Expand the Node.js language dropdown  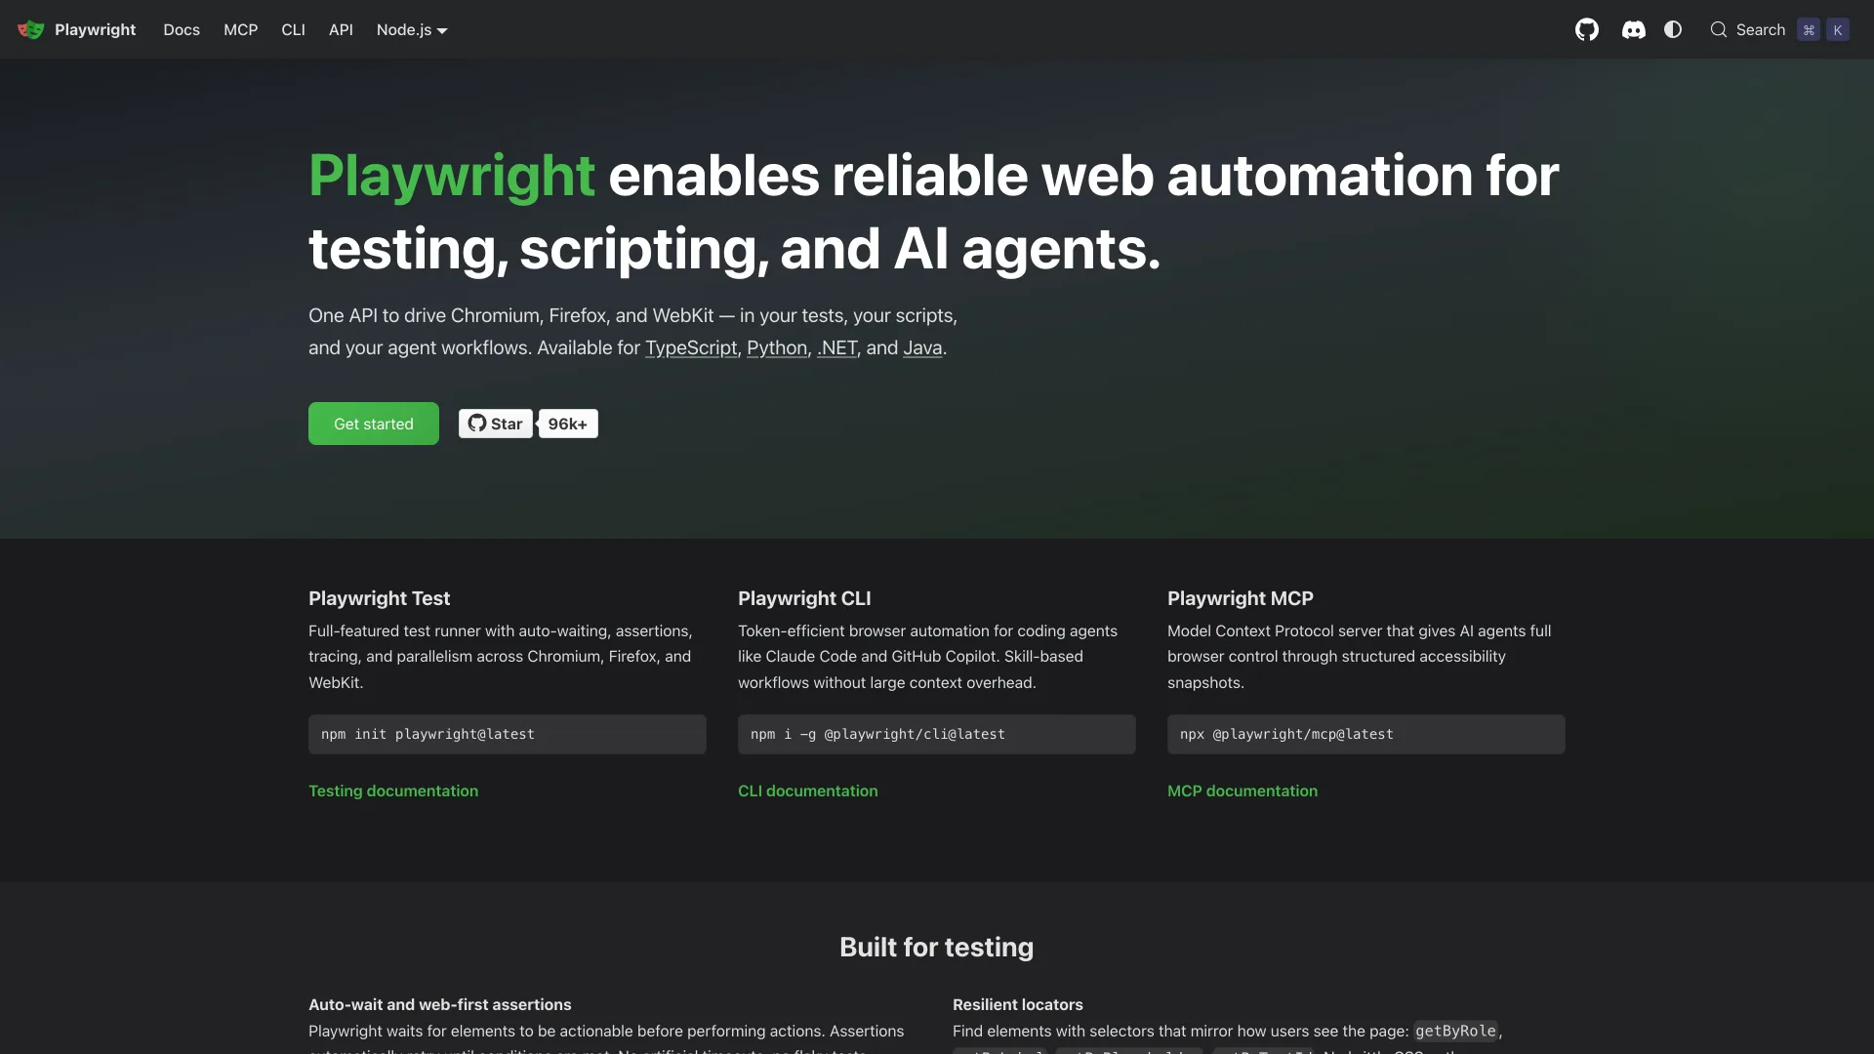(412, 29)
